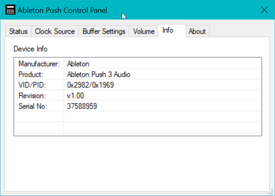The image size is (275, 196).
Task: Click the serial number 37588959
Action: point(82,106)
